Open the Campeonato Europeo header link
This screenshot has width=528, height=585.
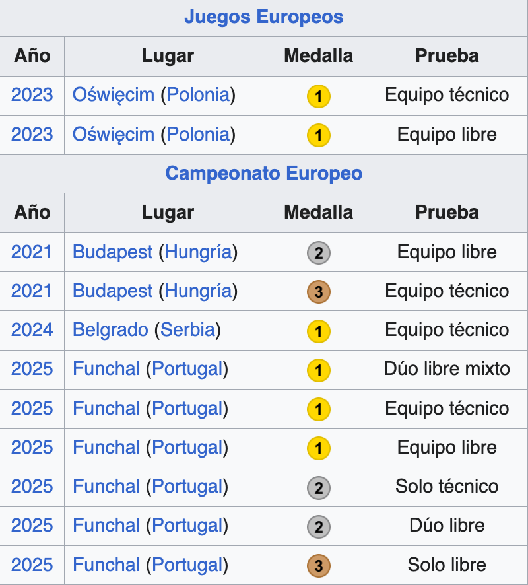click(x=263, y=173)
